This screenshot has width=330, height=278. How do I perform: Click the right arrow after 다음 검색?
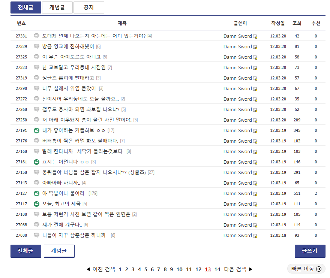pos(251,269)
